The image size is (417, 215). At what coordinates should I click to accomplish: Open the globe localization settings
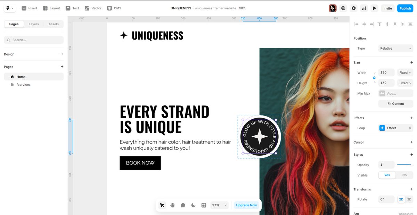point(343,8)
